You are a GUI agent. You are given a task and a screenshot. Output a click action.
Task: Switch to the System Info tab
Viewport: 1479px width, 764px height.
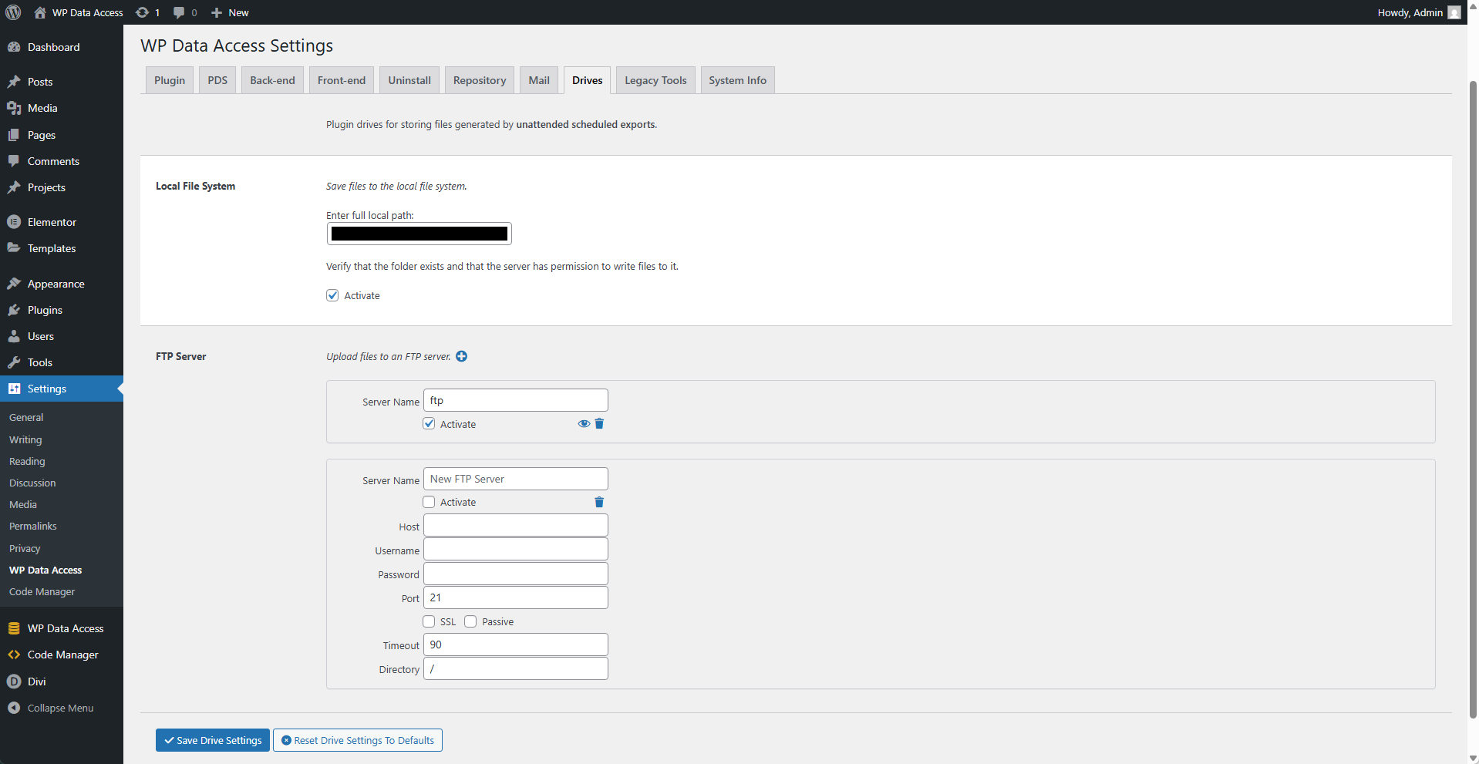tap(736, 79)
